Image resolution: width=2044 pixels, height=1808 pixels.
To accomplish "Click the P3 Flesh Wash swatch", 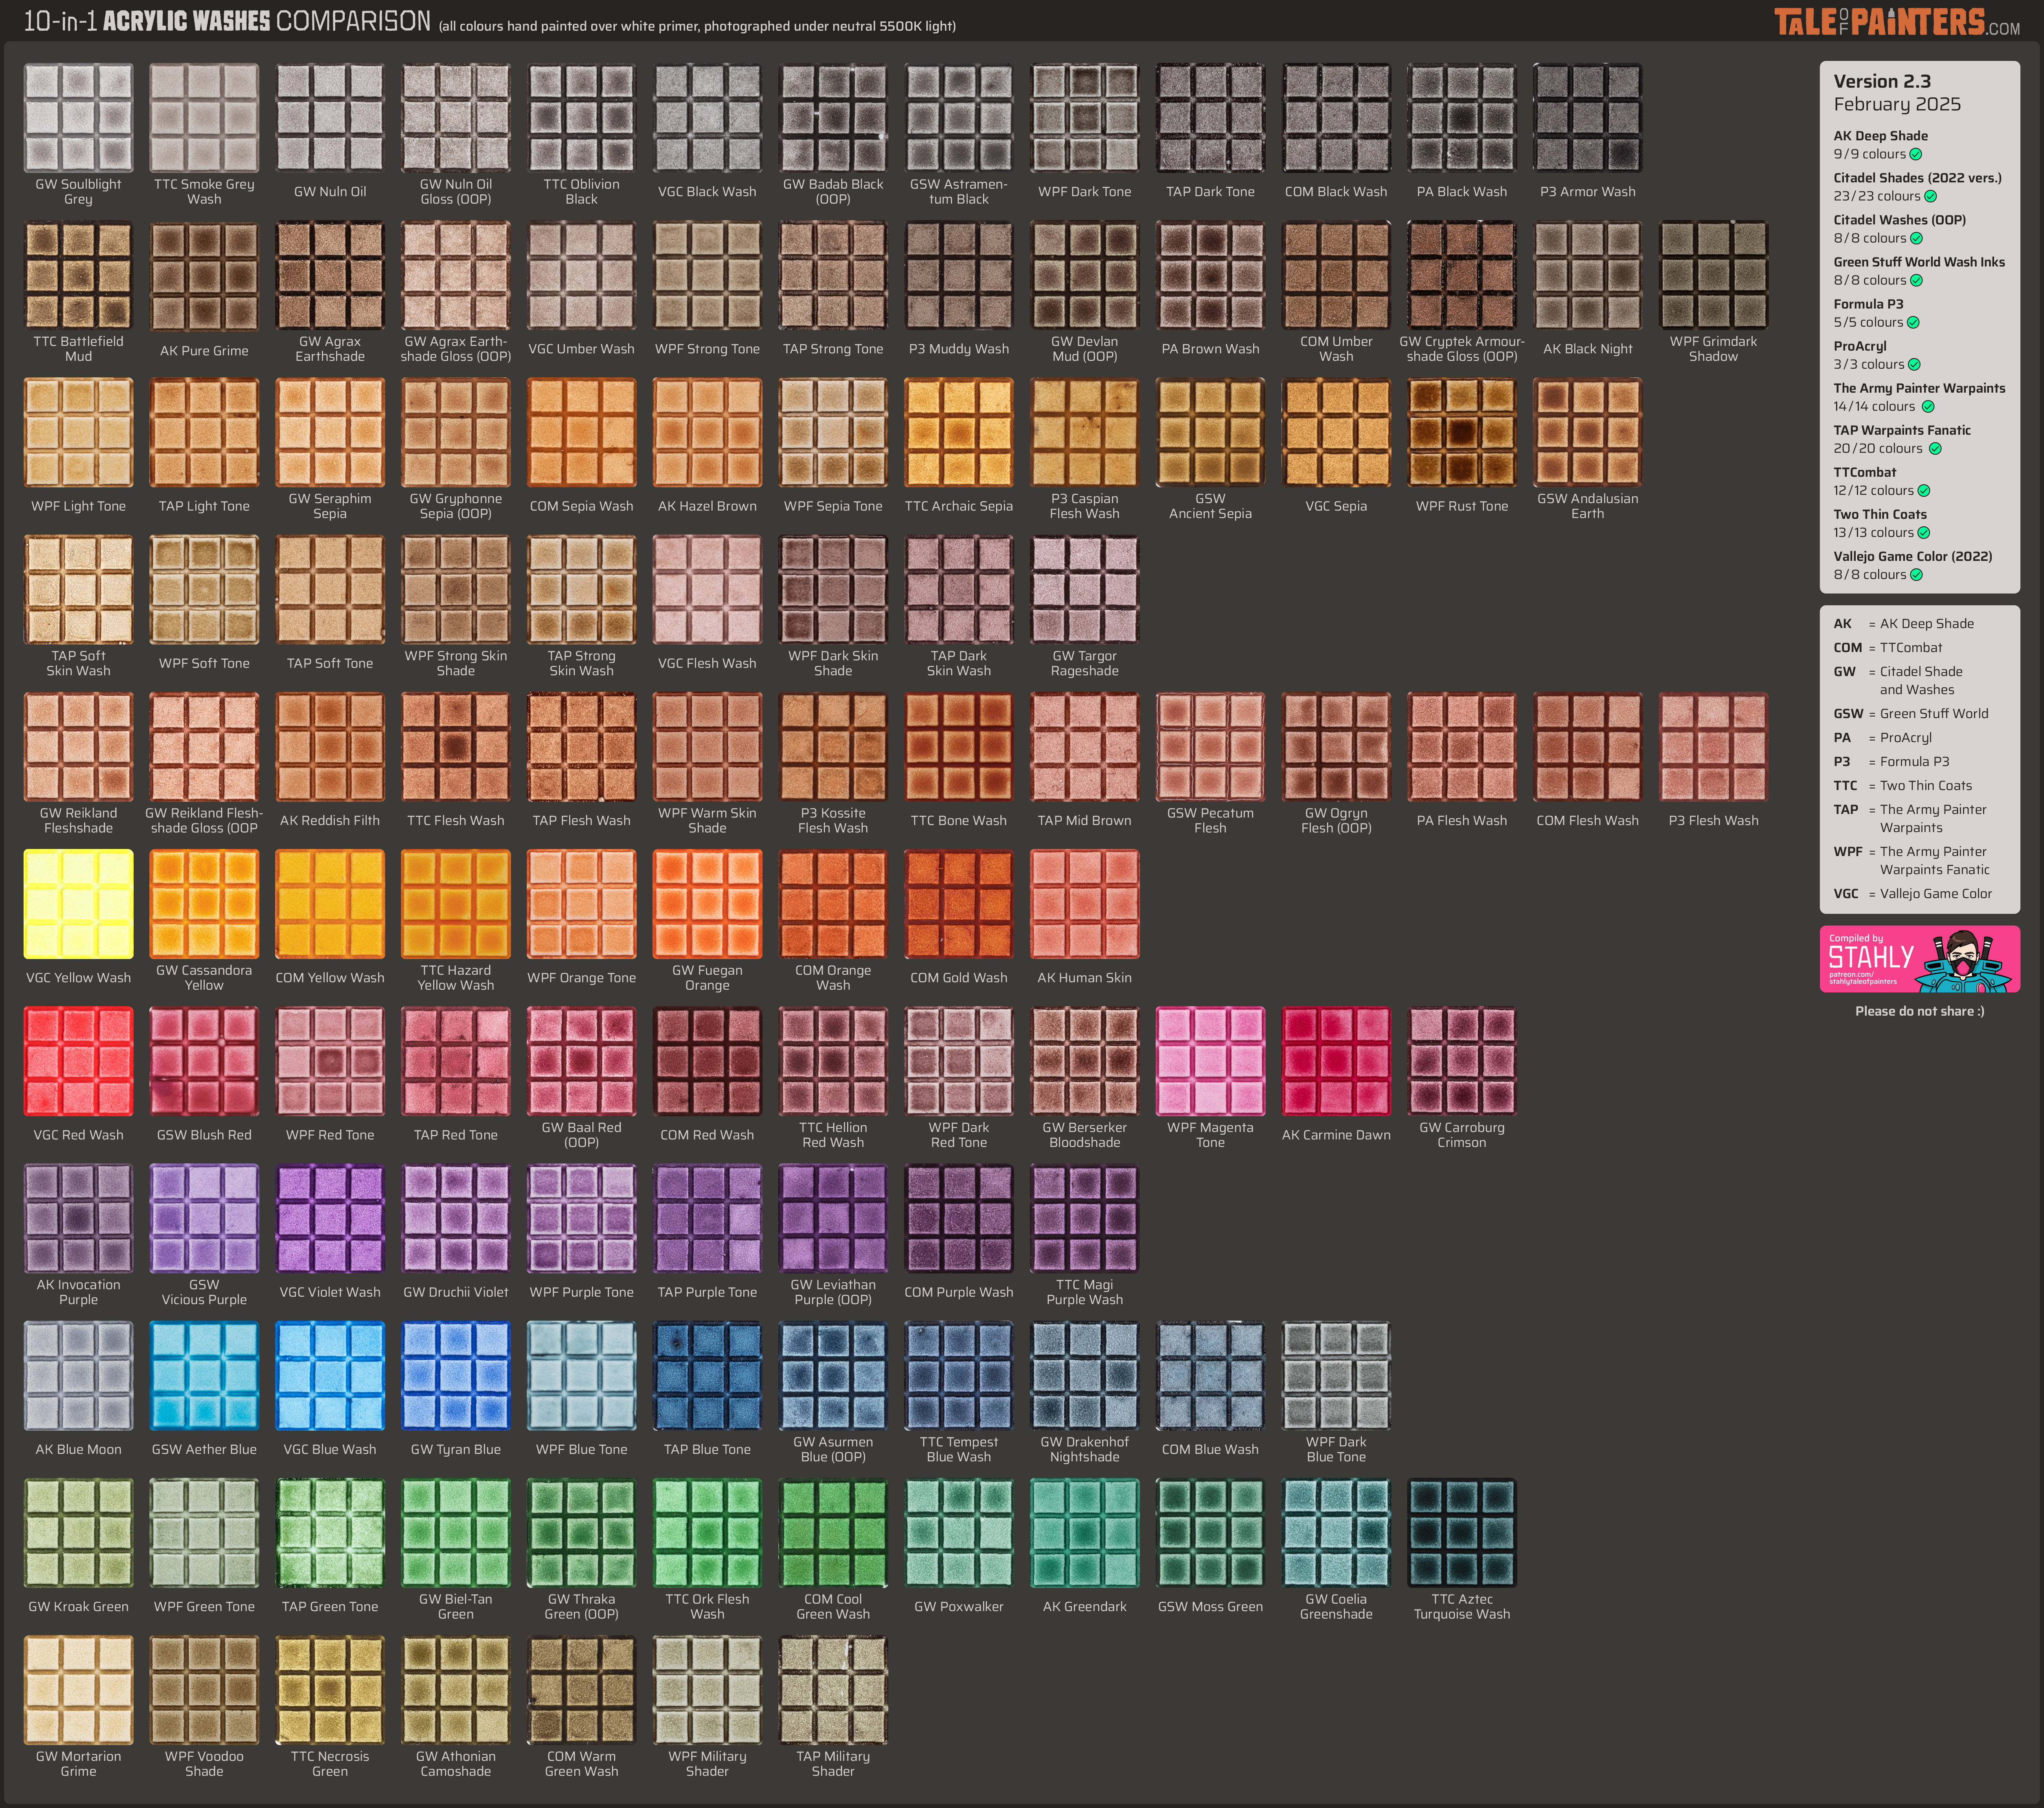I will pyautogui.click(x=1713, y=747).
